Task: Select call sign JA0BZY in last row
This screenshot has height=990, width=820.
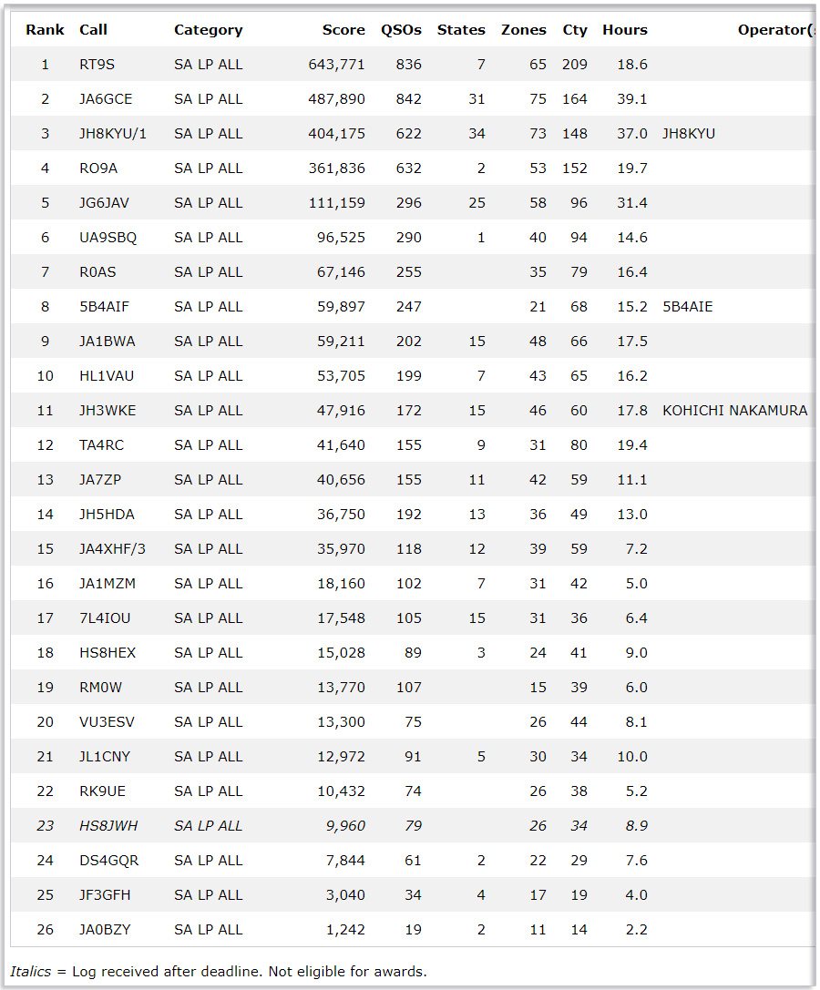Action: (x=105, y=930)
